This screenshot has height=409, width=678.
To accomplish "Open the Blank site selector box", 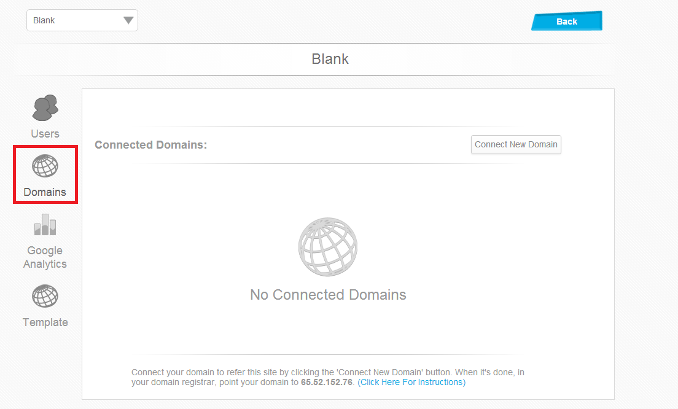I will pos(82,20).
